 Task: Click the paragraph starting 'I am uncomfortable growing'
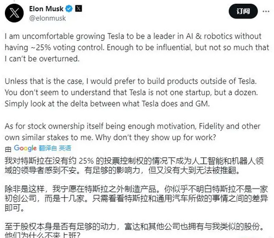click(137, 47)
